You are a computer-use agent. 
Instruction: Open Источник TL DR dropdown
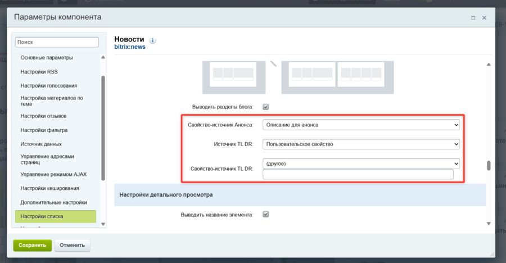click(x=361, y=144)
